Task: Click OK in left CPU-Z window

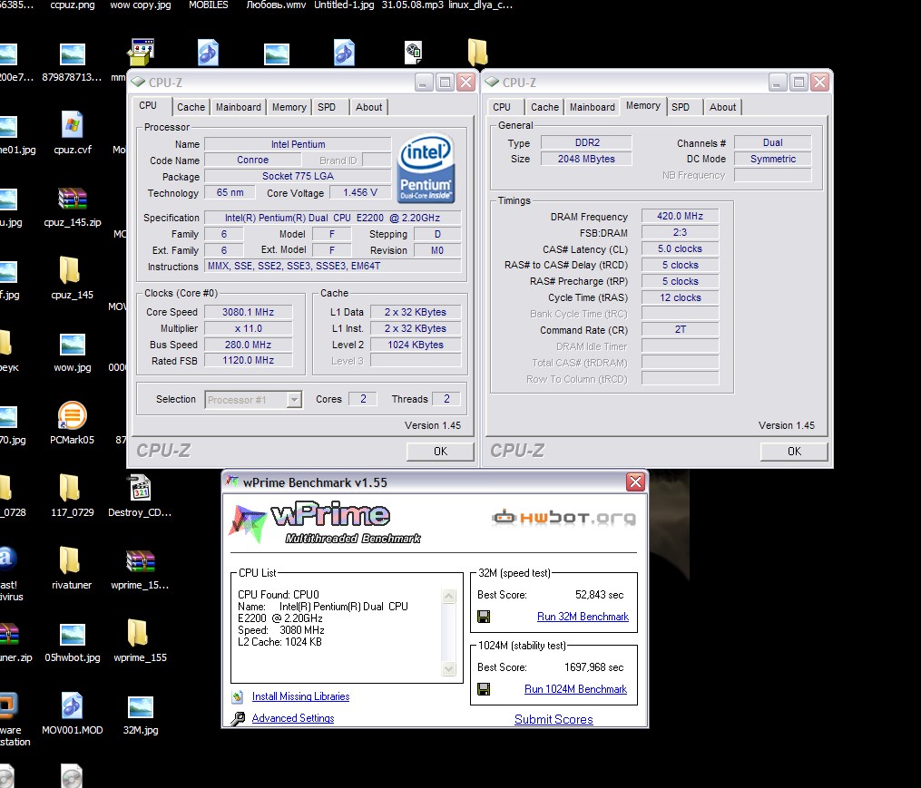Action: coord(440,451)
